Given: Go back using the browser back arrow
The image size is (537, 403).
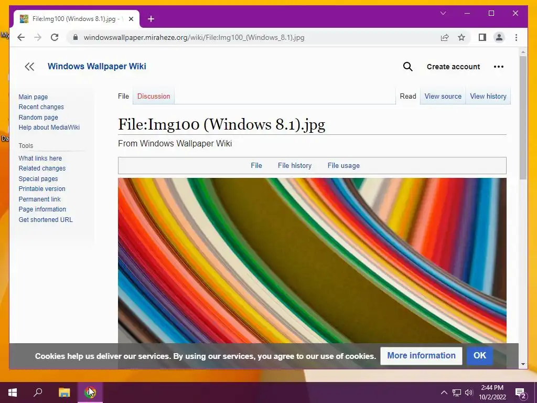Looking at the screenshot, I should 21,37.
